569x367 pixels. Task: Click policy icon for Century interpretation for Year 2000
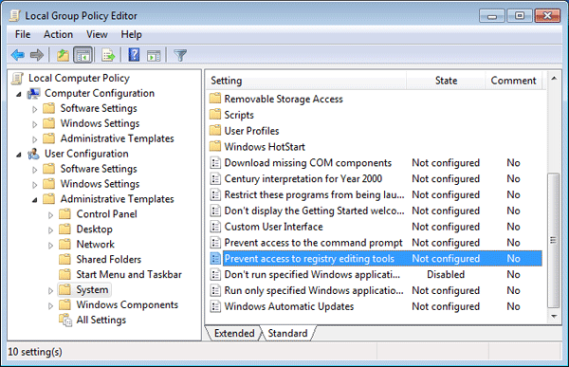(215, 178)
